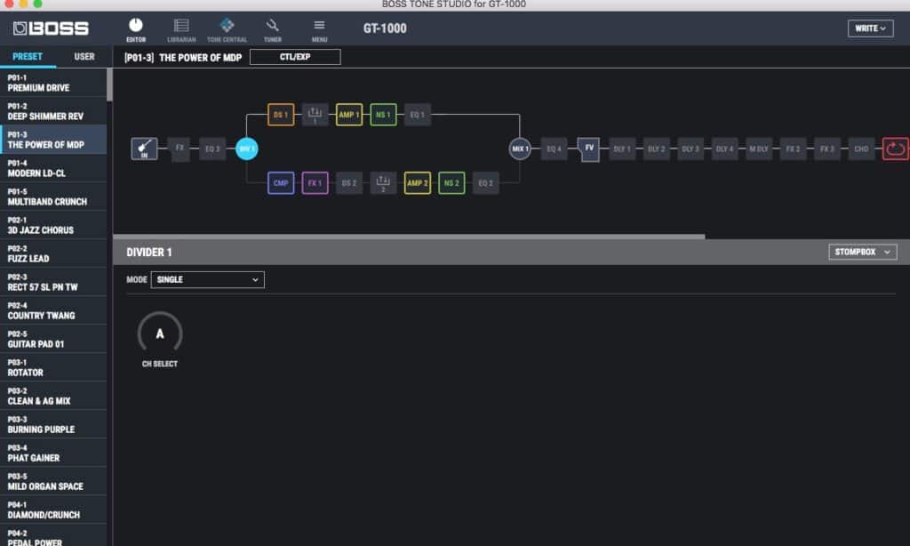Open the Librarian view
This screenshot has width=910, height=546.
click(x=181, y=29)
